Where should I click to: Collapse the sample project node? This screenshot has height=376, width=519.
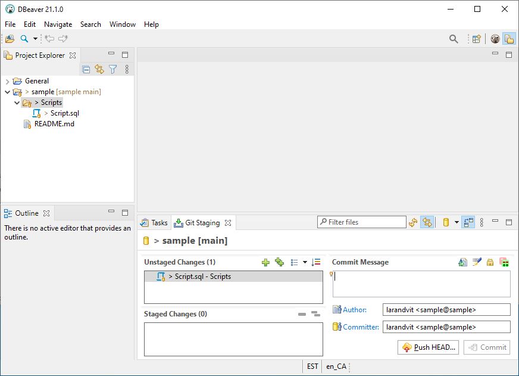click(7, 92)
